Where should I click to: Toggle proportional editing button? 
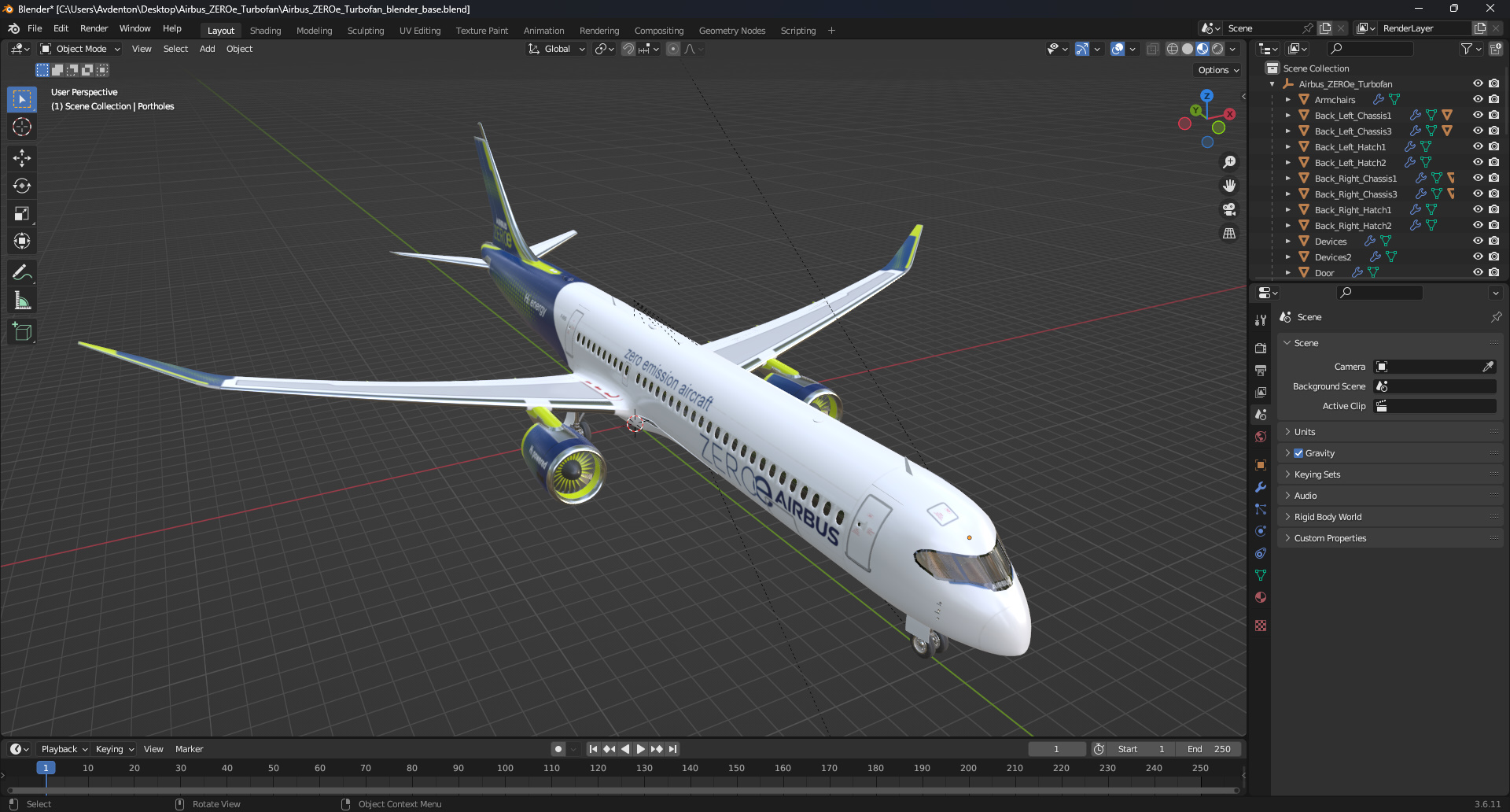pos(673,49)
